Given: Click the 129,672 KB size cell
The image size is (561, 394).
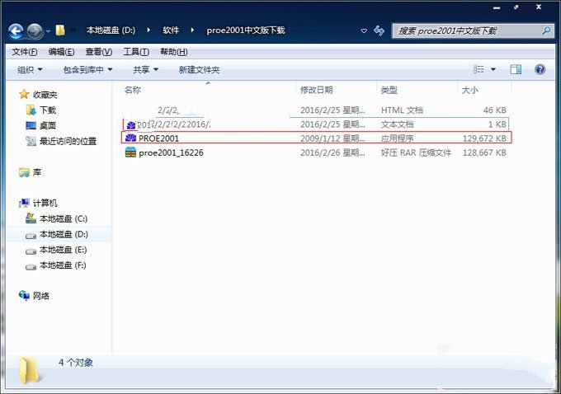Looking at the screenshot, I should click(484, 138).
